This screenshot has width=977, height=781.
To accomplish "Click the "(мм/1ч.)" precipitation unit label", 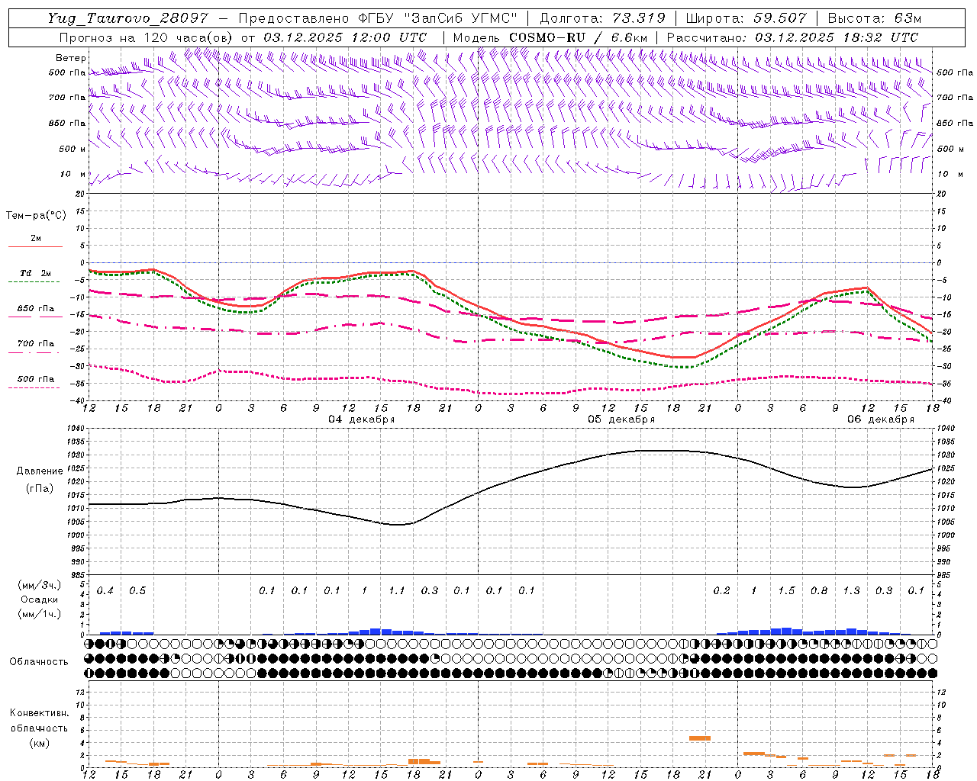I will [x=38, y=613].
